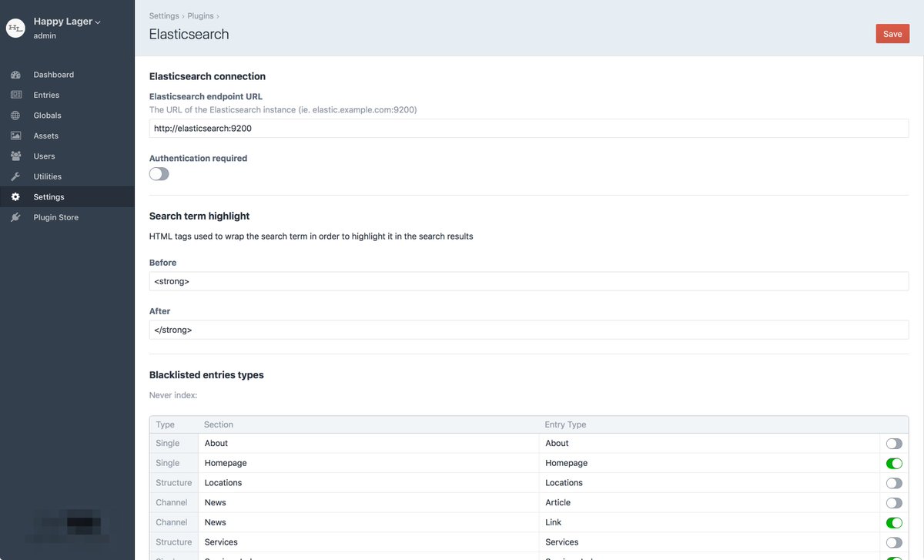Click the Elasticsearch endpoint URL field
924x560 pixels.
[529, 128]
